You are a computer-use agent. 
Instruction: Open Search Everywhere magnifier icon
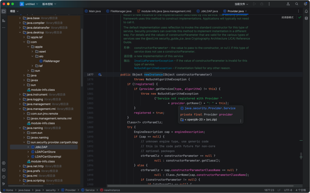[297, 4]
